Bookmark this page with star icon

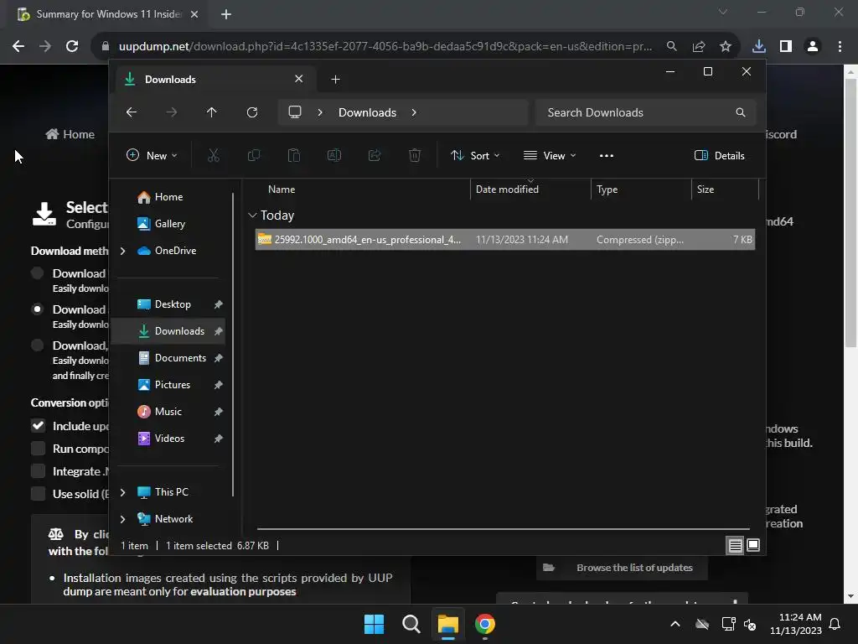click(726, 47)
